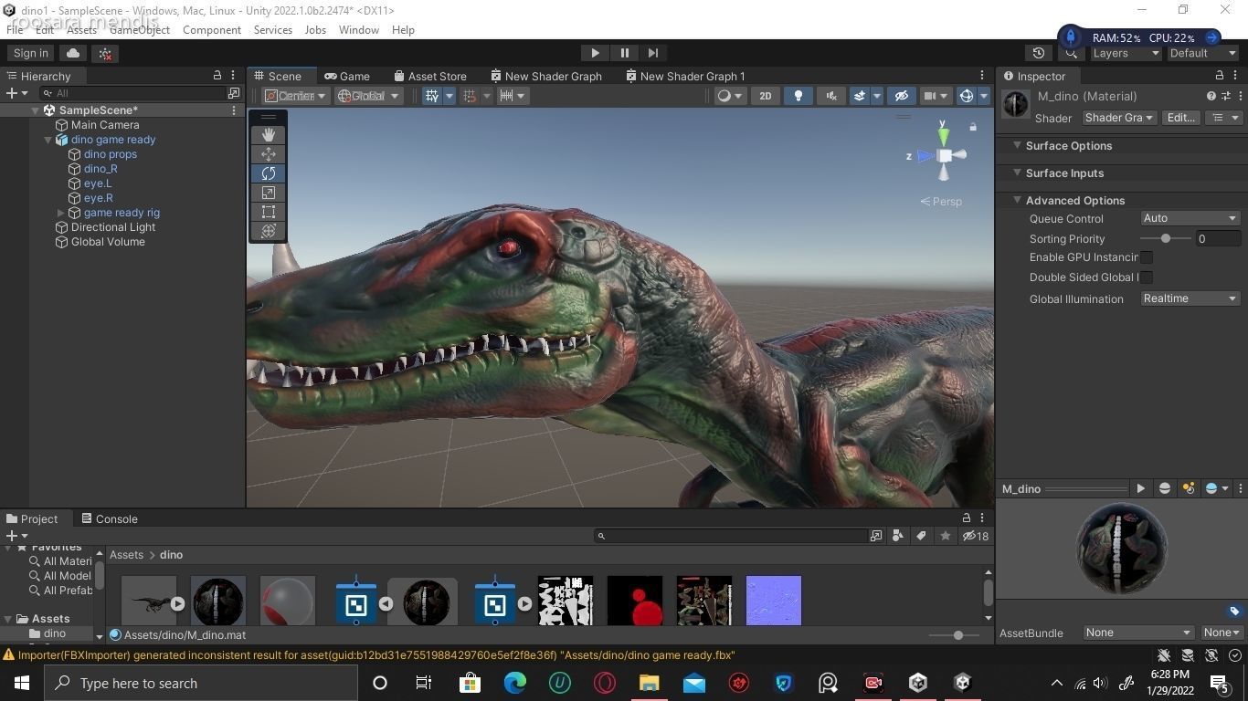Image resolution: width=1248 pixels, height=701 pixels.
Task: Start Play mode
Action: [x=595, y=53]
